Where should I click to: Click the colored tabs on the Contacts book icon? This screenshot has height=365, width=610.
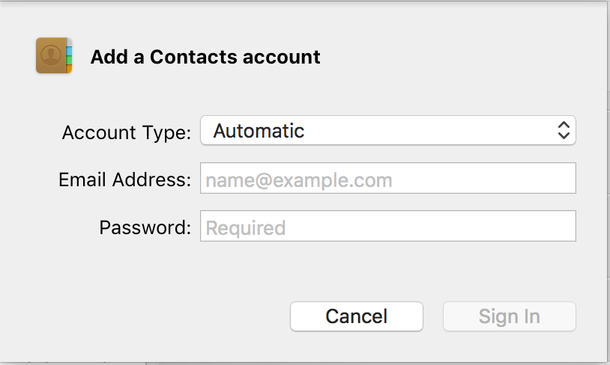69,59
